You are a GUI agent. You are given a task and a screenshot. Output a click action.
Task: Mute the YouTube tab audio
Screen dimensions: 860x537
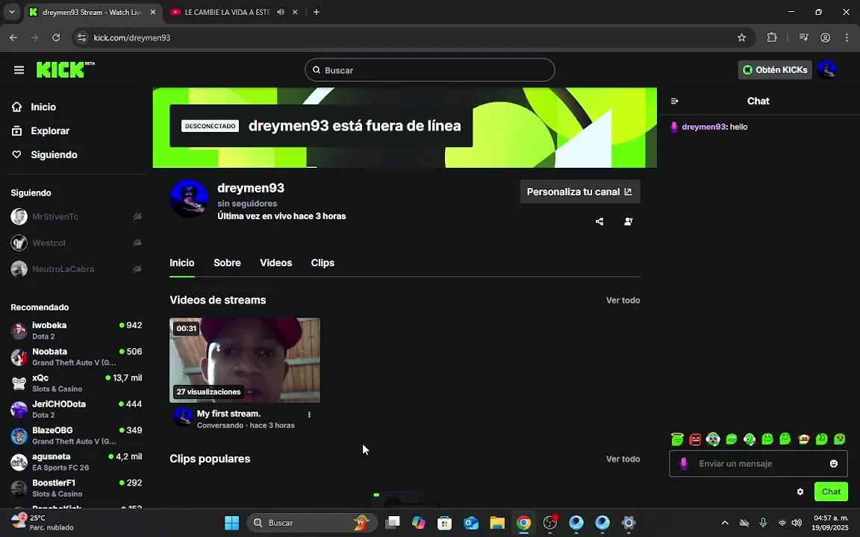[280, 12]
